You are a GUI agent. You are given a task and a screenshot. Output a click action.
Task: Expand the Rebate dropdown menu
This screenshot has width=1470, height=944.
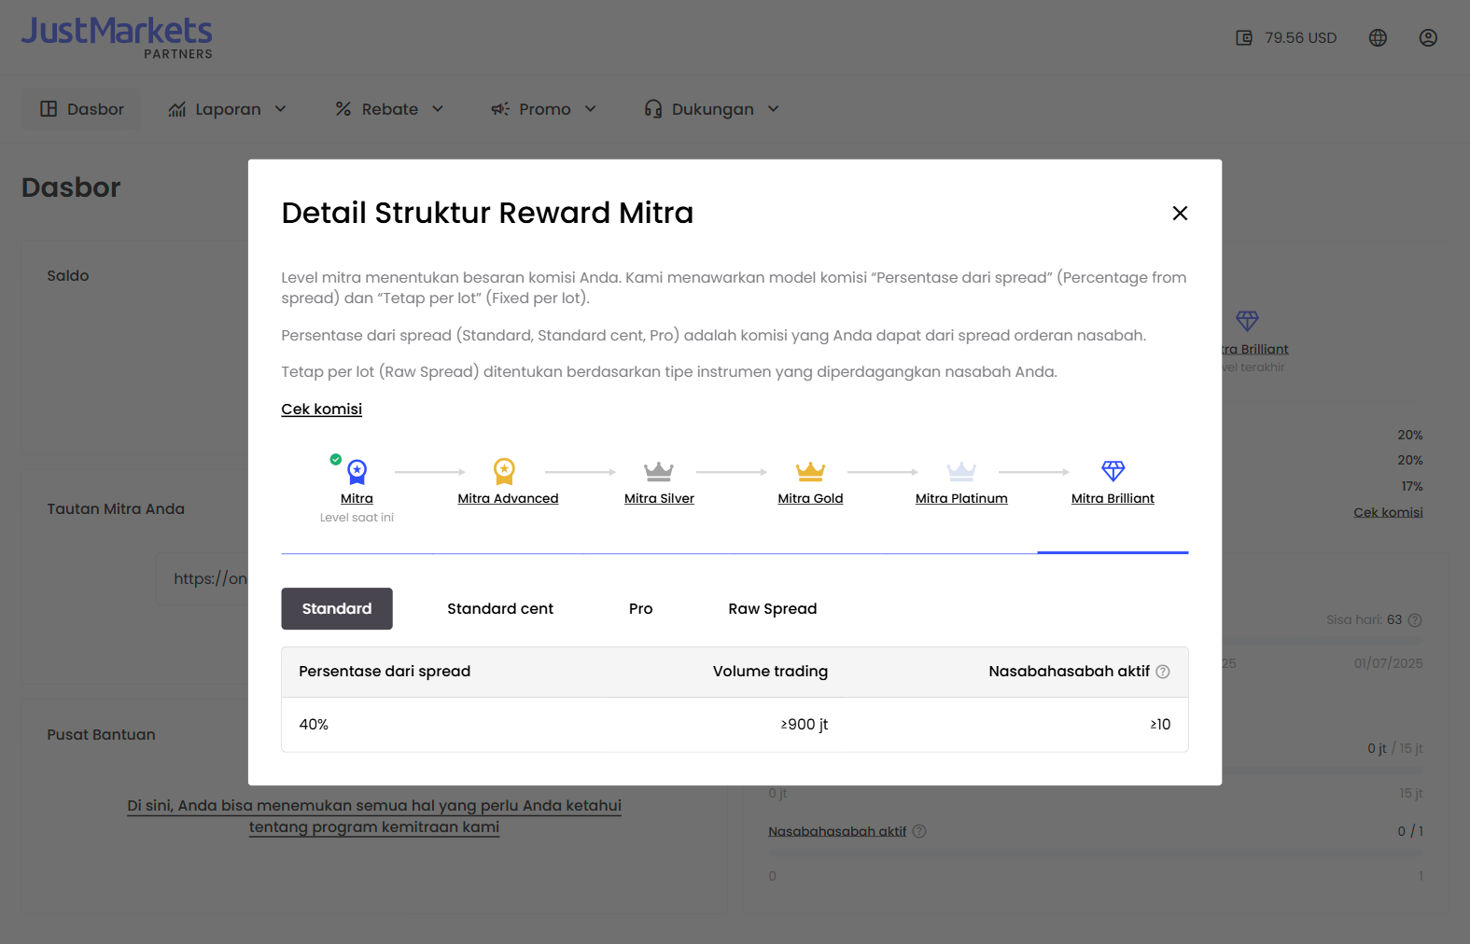point(390,109)
